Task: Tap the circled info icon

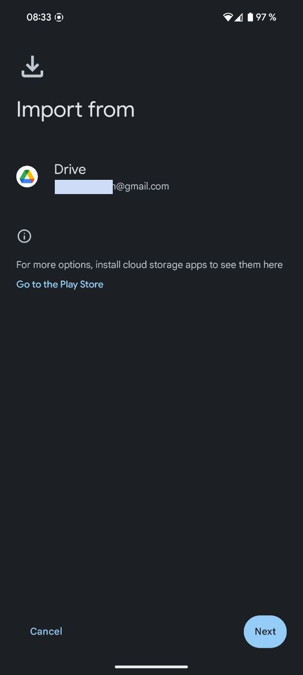Action: (24, 236)
